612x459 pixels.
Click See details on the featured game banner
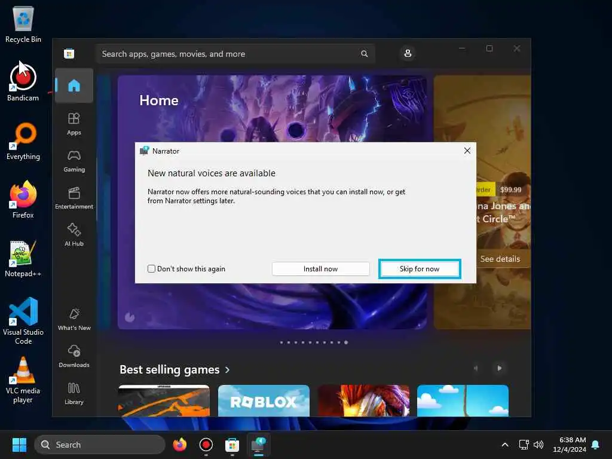point(500,259)
